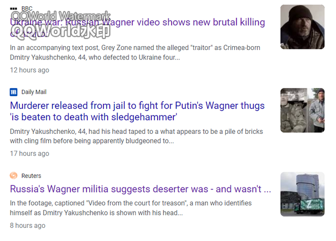Click thumbnail of man in black beanie

302,27
